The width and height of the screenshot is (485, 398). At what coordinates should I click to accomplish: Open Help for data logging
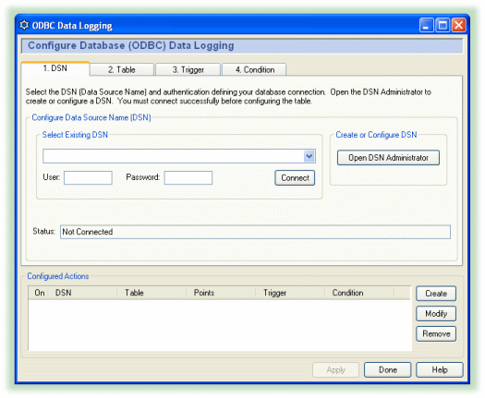(440, 370)
